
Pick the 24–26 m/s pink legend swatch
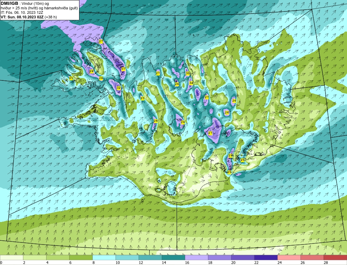289,257
